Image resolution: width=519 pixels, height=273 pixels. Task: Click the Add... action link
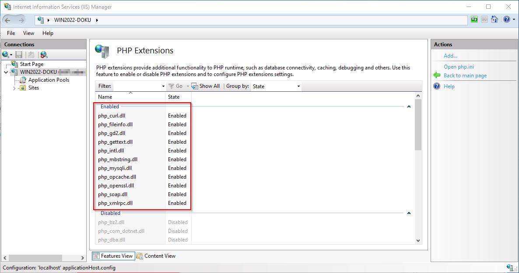[x=450, y=56]
